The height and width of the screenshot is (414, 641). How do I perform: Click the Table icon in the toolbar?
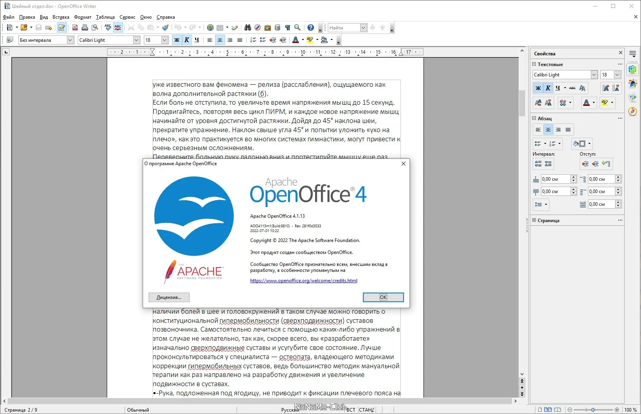click(x=220, y=27)
